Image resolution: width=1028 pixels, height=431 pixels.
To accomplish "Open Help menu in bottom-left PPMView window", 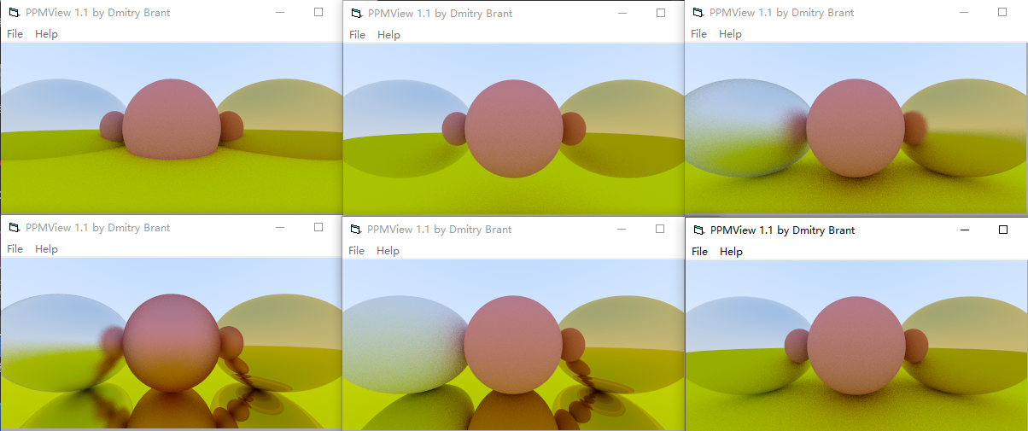I will 46,248.
